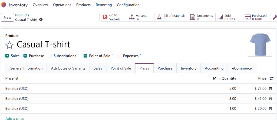Click the Go to Website globe icon
Viewport: 277px width, 120px height.
(x=105, y=17)
